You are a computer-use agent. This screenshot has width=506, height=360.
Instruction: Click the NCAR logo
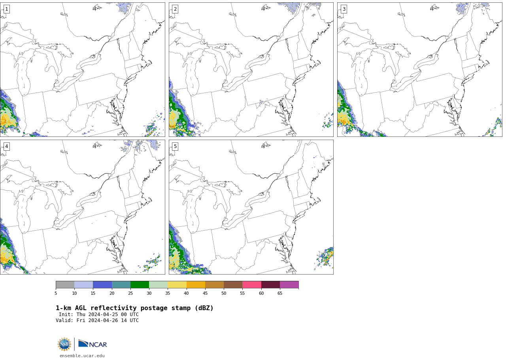click(x=93, y=344)
